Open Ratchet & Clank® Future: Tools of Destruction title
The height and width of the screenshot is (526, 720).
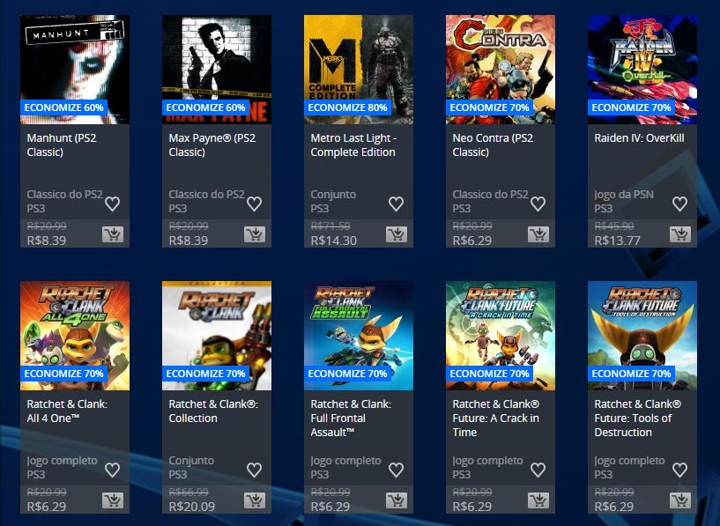(x=638, y=419)
